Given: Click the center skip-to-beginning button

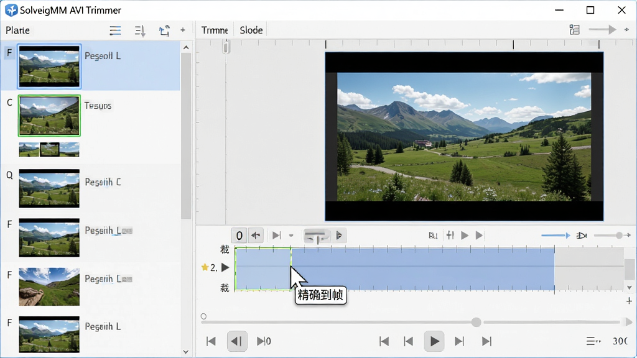Looking at the screenshot, I should [x=384, y=341].
